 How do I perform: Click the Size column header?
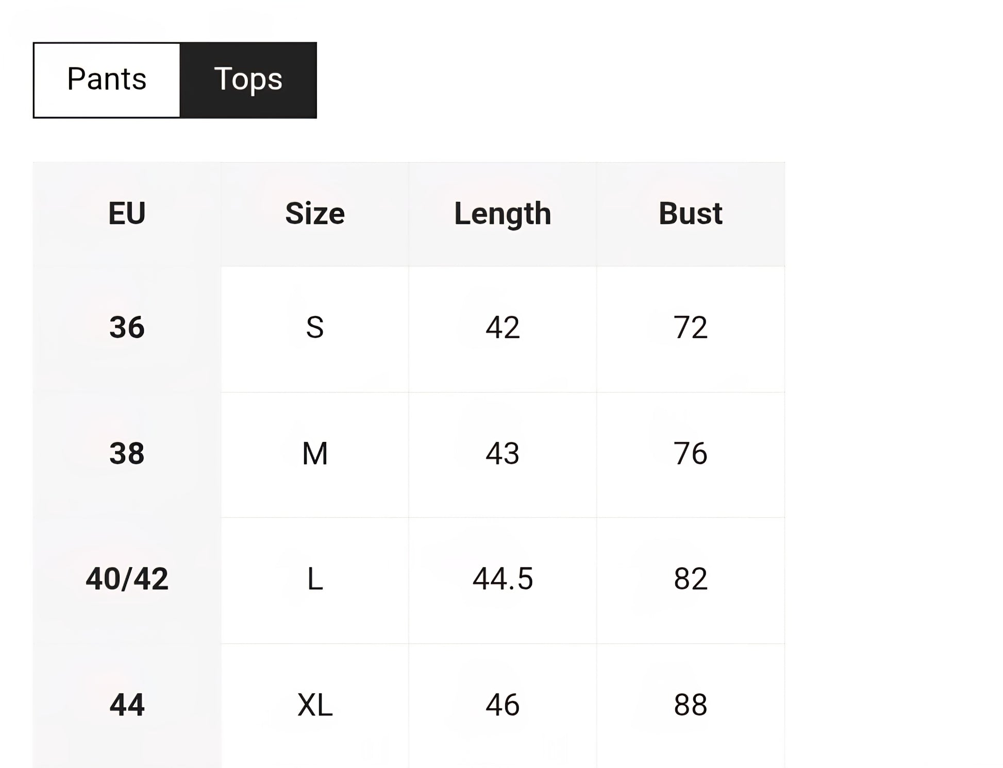tap(315, 214)
